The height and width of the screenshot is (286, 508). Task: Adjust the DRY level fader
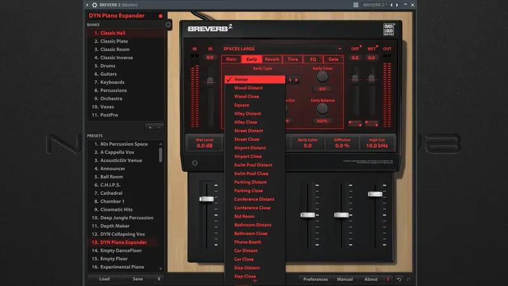pos(355,79)
